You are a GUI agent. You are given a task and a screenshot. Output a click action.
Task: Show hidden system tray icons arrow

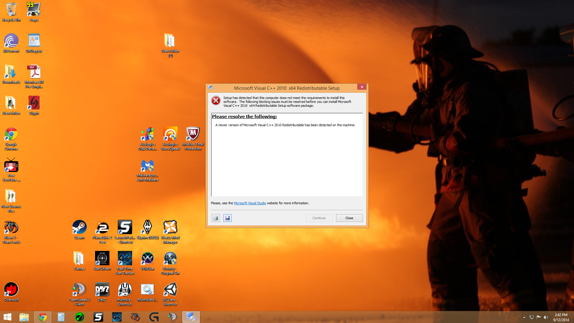[x=524, y=317]
